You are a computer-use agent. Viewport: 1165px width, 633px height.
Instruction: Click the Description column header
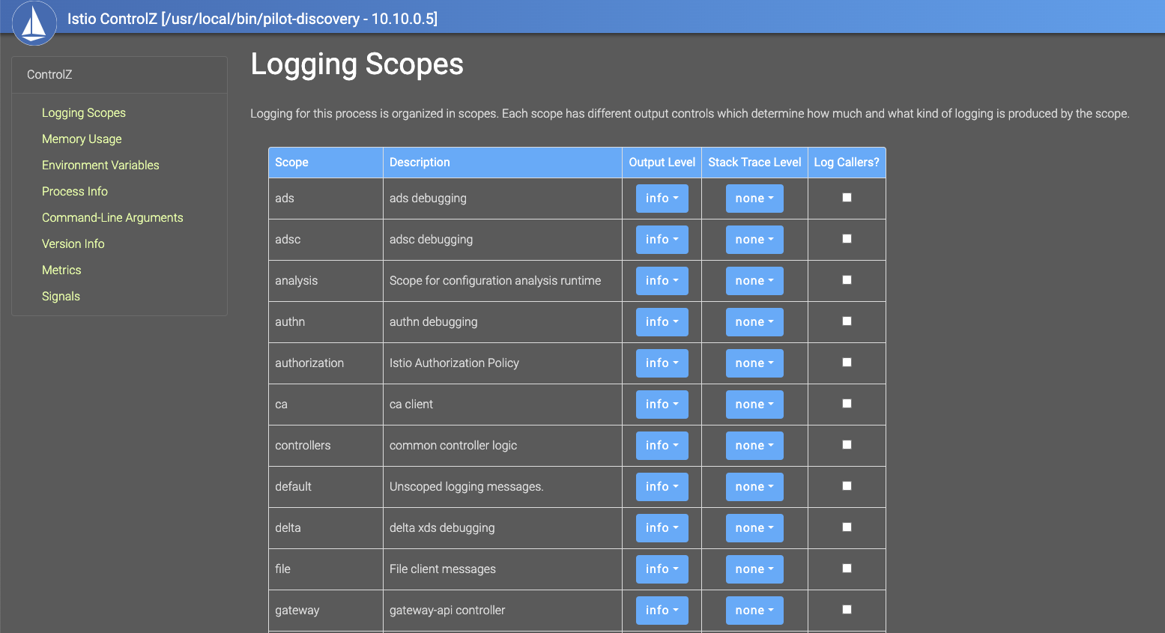coord(503,163)
